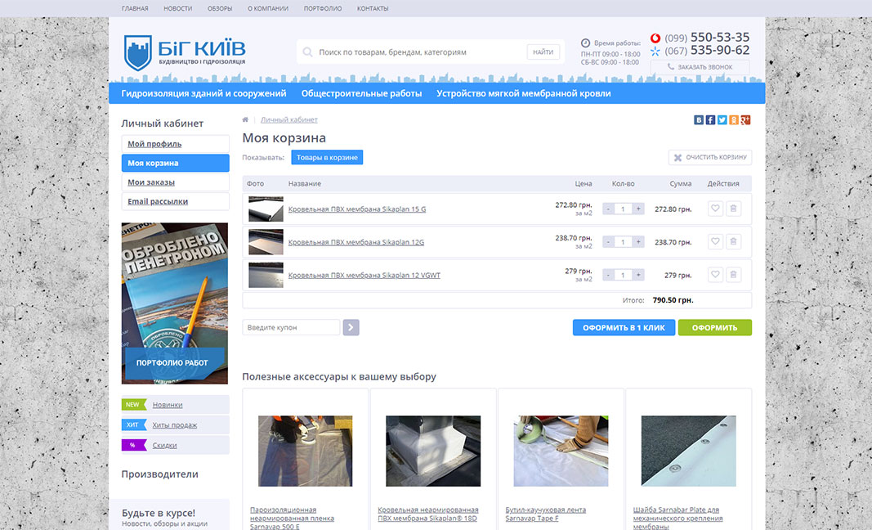This screenshot has height=530, width=872.
Task: Select Моя корзина in sidebar
Action: coord(175,163)
